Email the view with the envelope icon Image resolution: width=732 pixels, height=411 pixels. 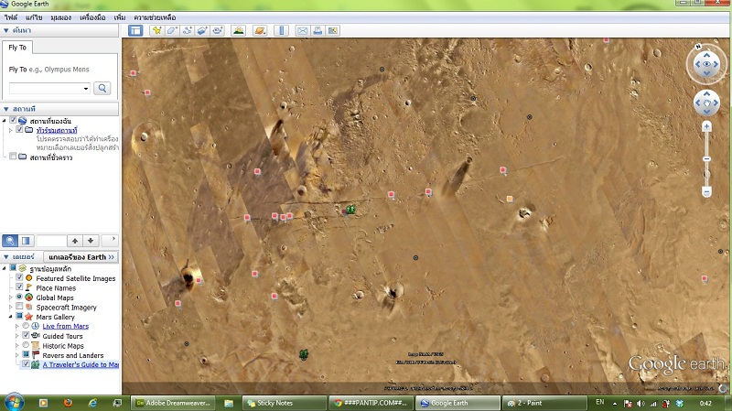coord(303,31)
